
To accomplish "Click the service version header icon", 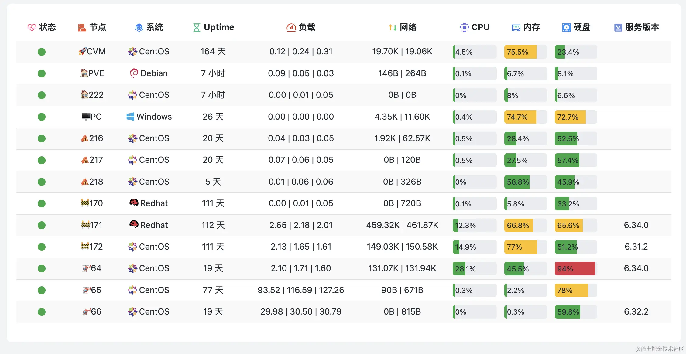I will [x=618, y=28].
